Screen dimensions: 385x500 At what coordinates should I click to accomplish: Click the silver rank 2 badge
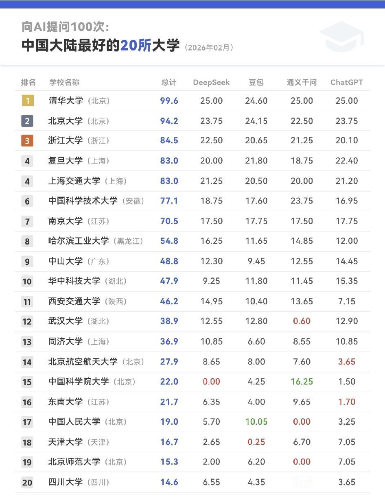[27, 120]
